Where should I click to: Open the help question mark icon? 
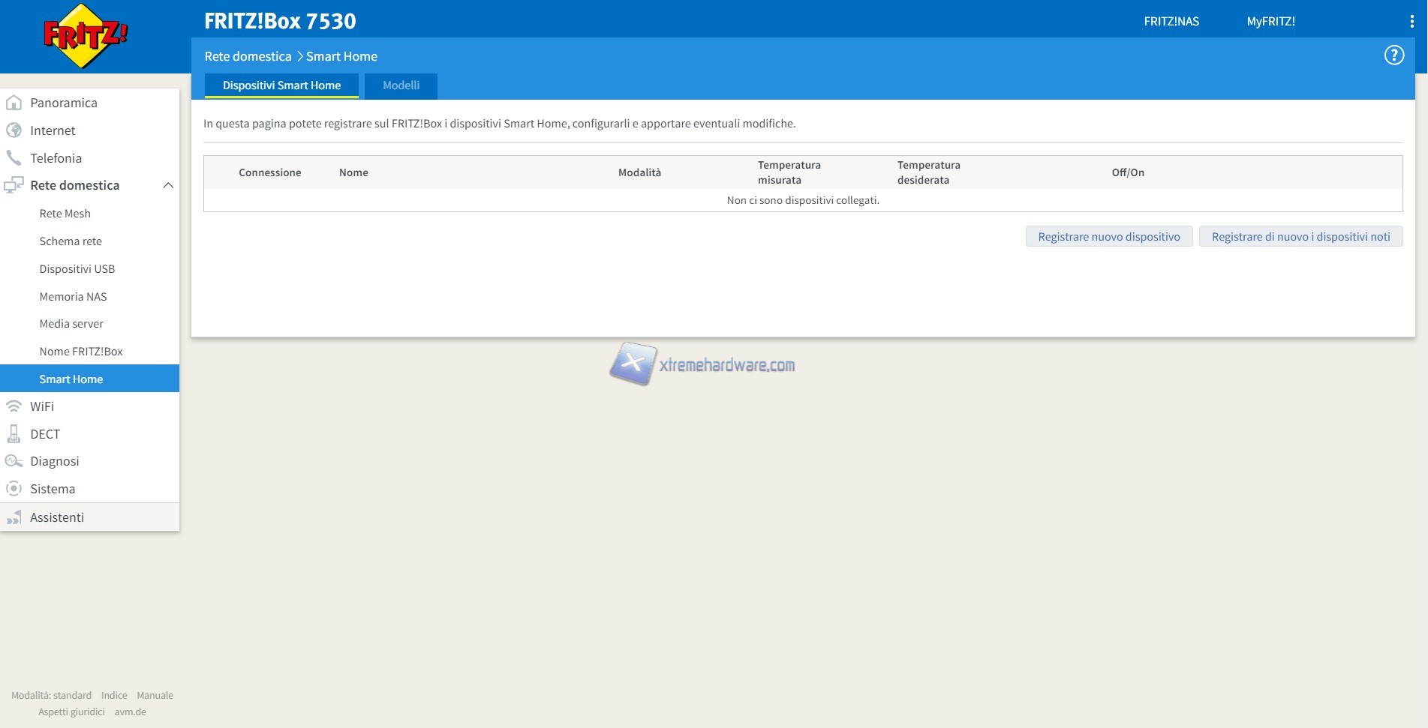pos(1393,55)
